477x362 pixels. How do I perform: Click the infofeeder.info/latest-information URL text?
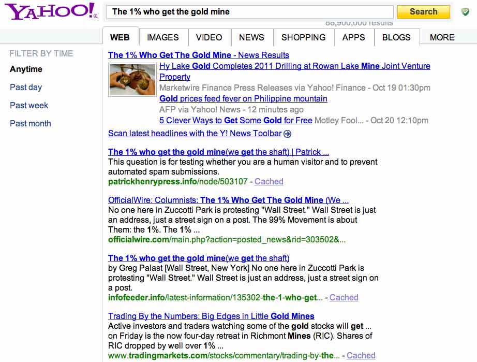[x=215, y=297]
